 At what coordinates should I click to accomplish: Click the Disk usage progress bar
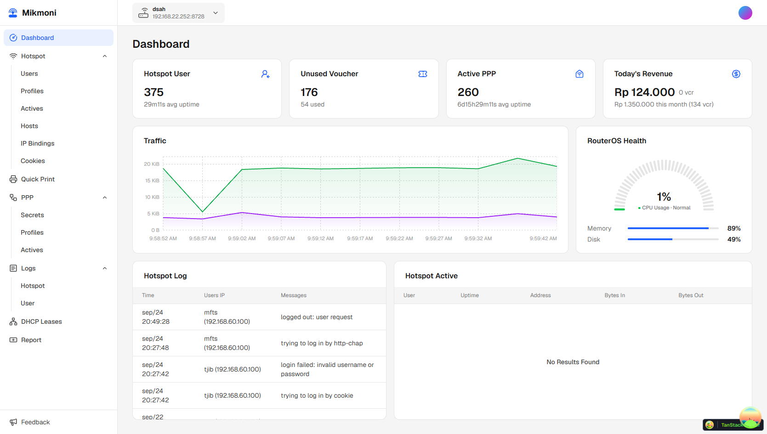pos(673,239)
